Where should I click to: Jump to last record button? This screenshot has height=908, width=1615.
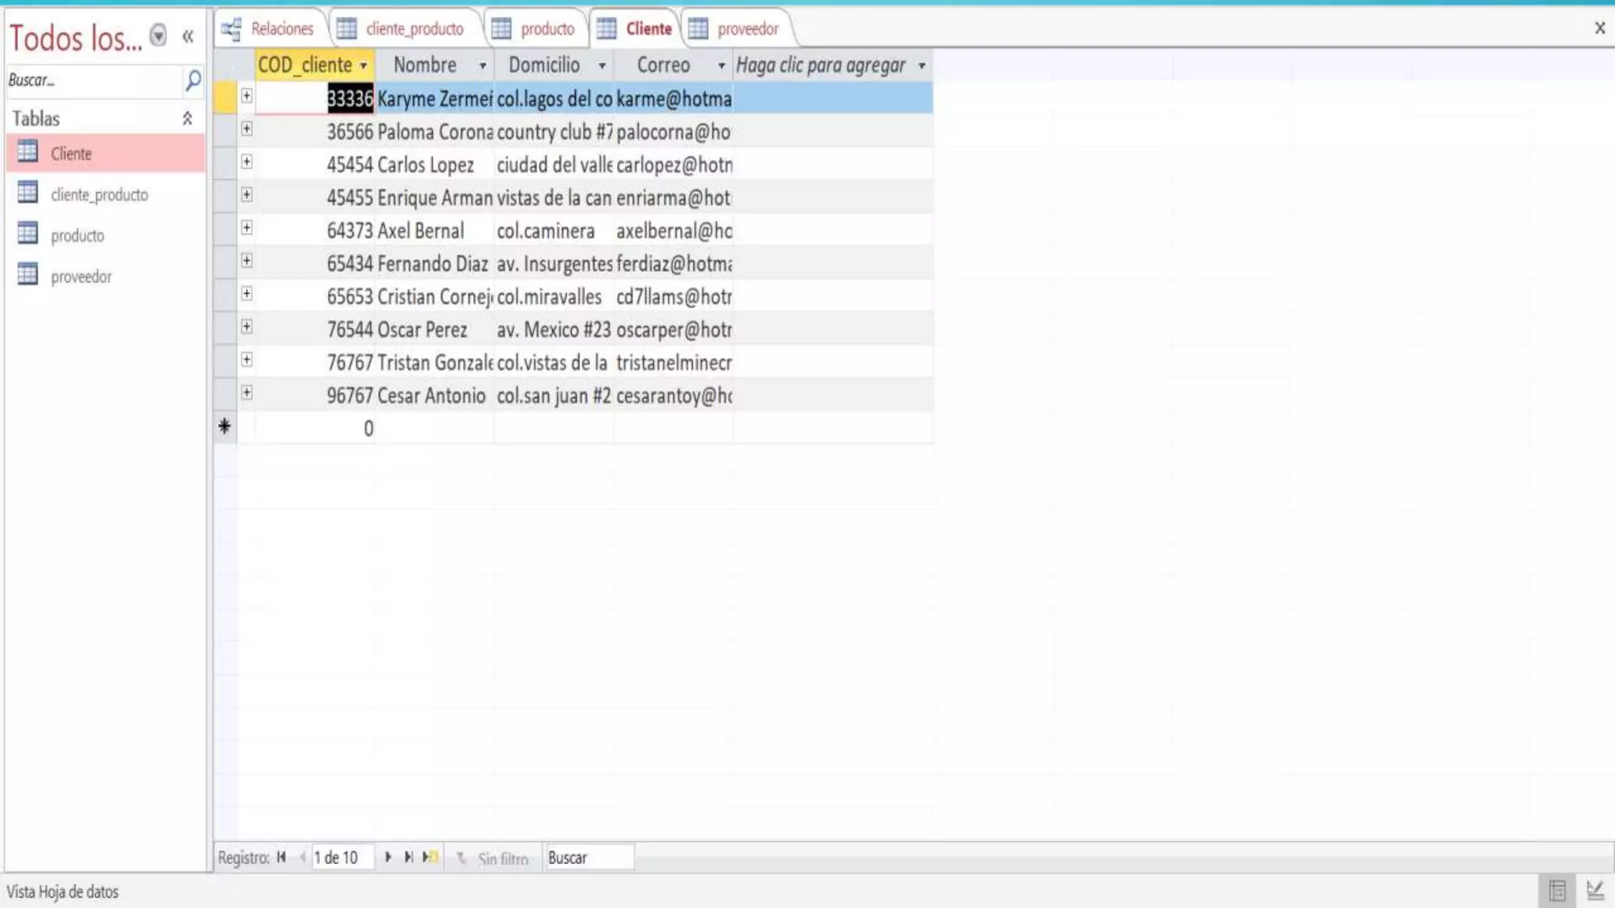[x=408, y=858]
